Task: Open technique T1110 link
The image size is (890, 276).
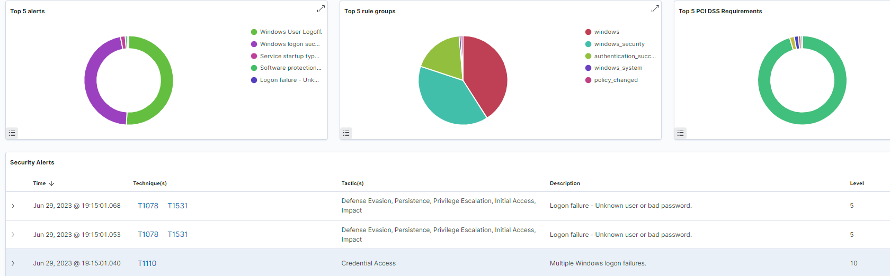Action: [x=147, y=263]
